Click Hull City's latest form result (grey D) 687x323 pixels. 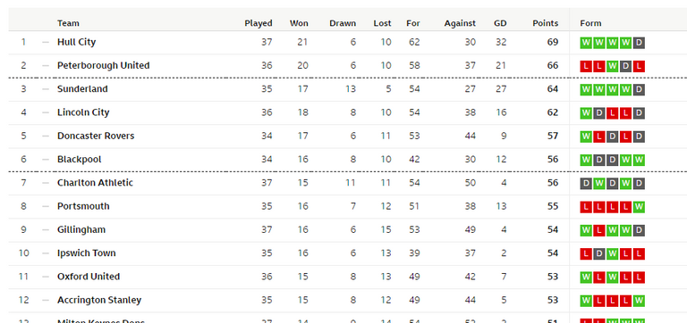[x=639, y=43]
